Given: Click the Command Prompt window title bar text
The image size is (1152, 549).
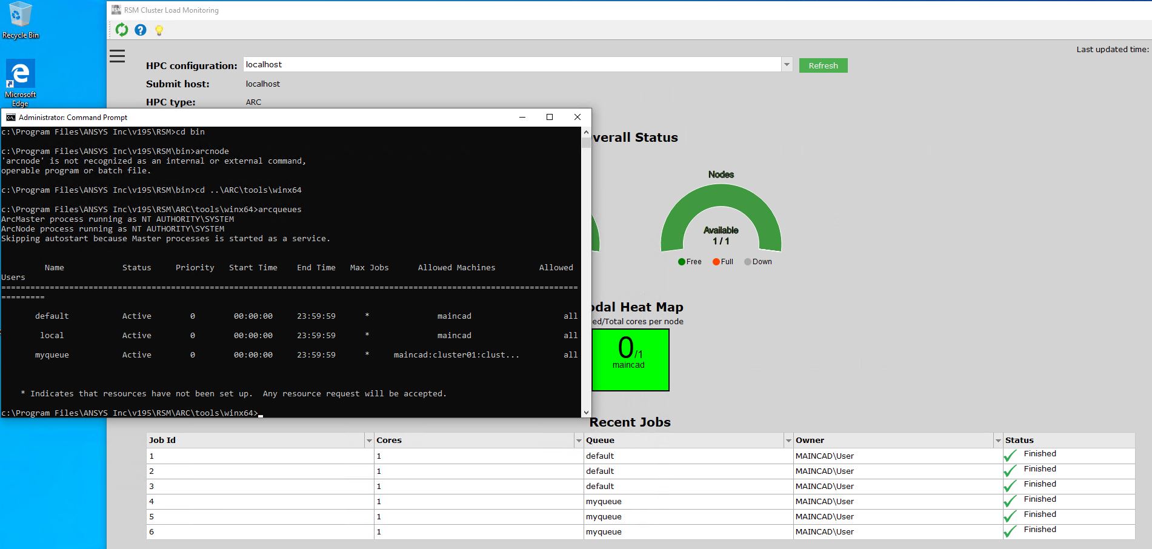Looking at the screenshot, I should coord(73,117).
